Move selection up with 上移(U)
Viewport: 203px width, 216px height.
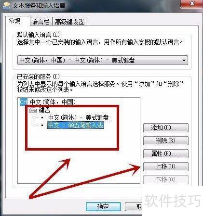coord(165,166)
